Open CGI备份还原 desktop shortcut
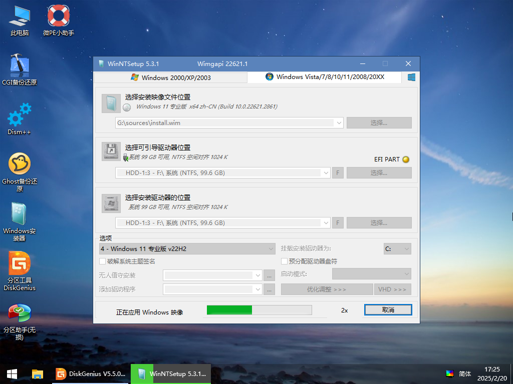Viewport: 513px width, 384px height. [x=20, y=69]
